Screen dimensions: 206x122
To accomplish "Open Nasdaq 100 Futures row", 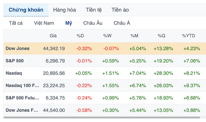I will click(105, 85).
